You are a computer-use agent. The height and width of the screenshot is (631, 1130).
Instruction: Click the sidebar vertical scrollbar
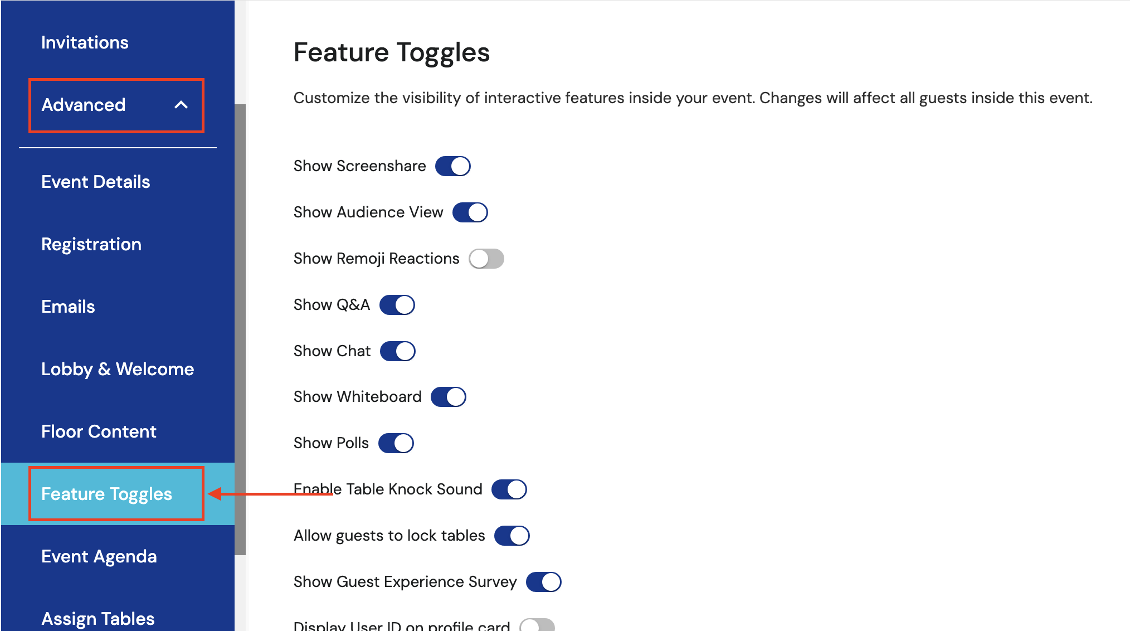point(240,329)
